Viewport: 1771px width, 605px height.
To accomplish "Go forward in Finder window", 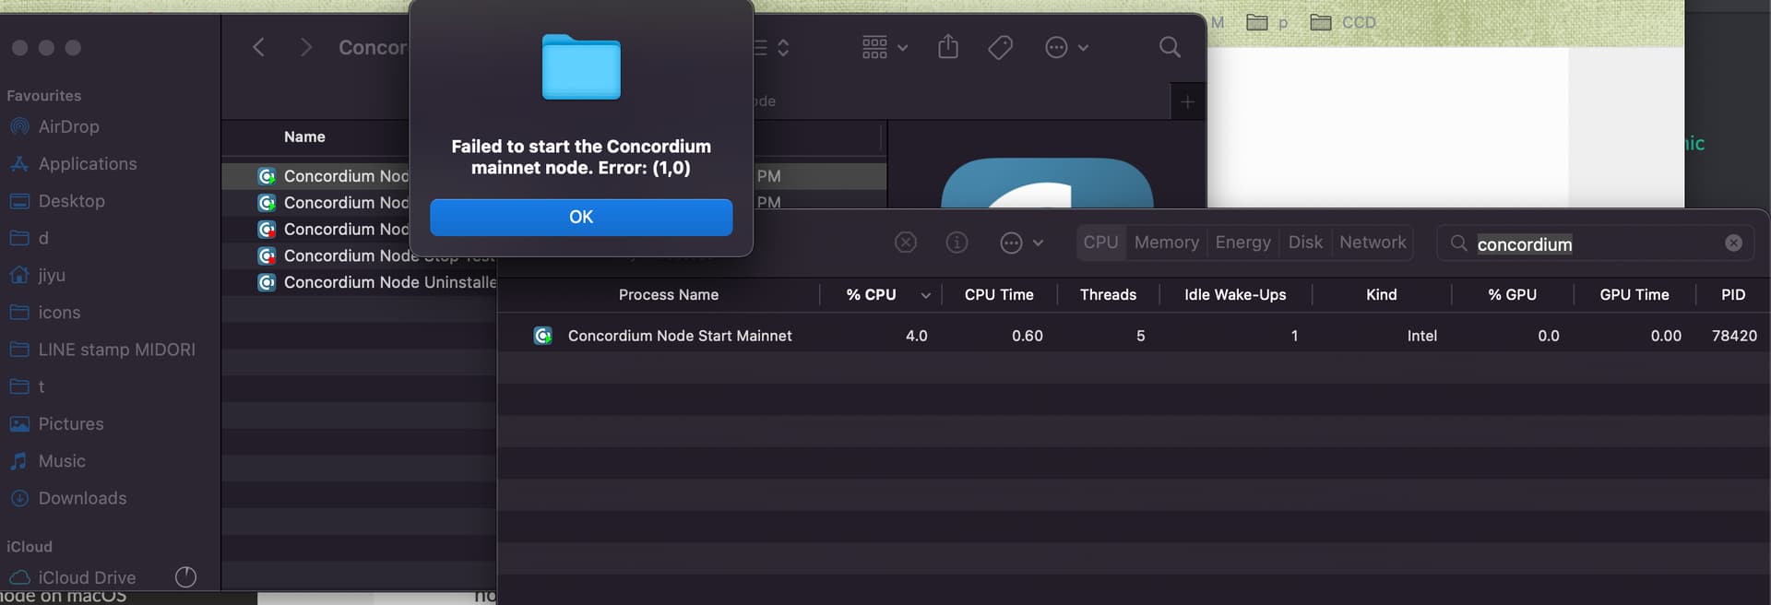I will pyautogui.click(x=306, y=47).
